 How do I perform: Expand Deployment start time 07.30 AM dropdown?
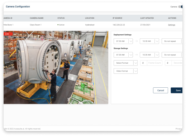point(123,41)
